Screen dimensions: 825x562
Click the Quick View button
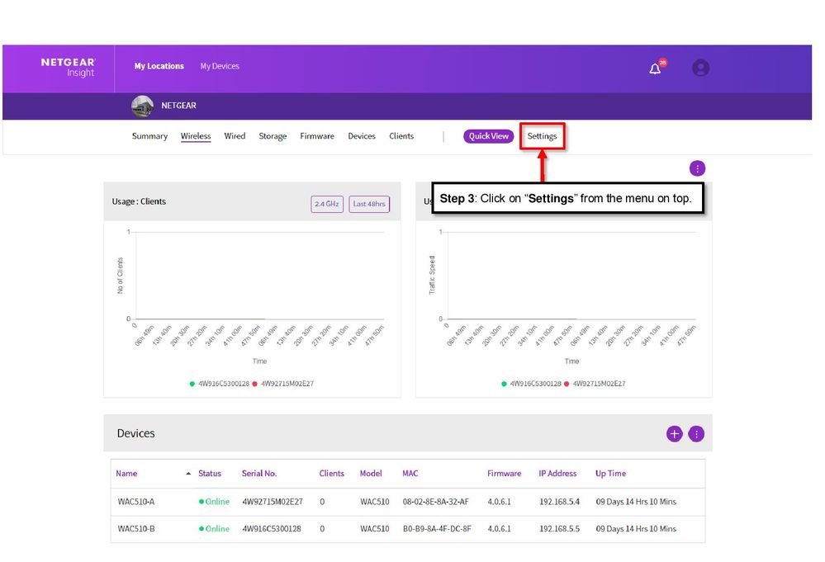click(x=488, y=136)
